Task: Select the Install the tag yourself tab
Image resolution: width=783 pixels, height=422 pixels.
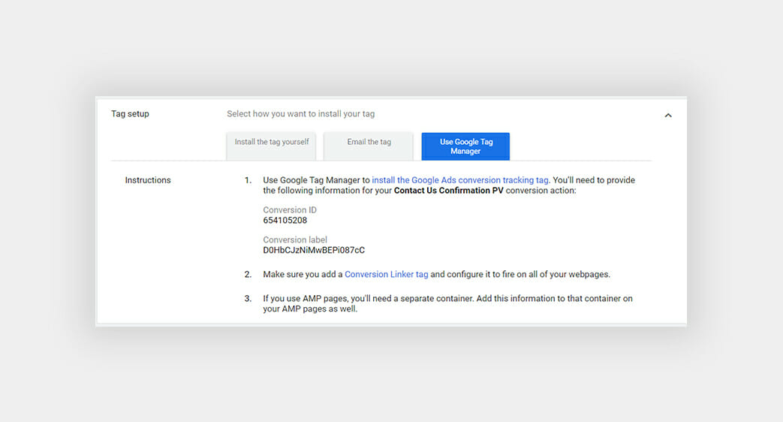Action: (x=271, y=146)
